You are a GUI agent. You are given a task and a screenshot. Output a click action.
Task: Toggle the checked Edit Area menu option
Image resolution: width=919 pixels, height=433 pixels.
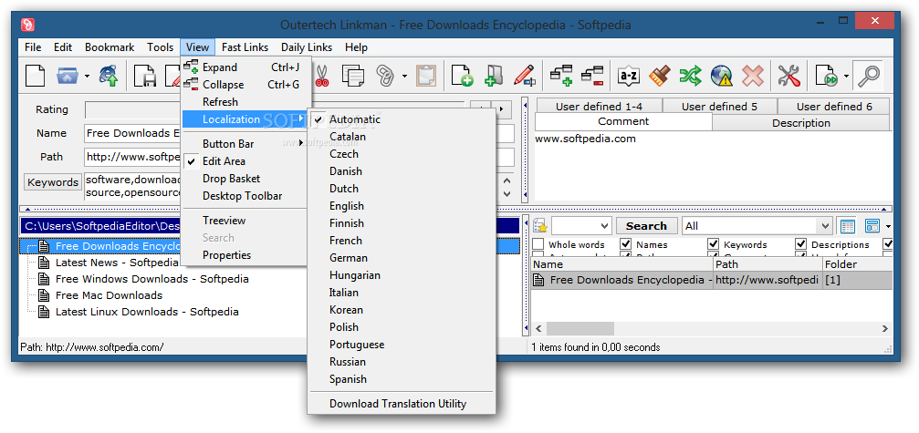point(244,161)
